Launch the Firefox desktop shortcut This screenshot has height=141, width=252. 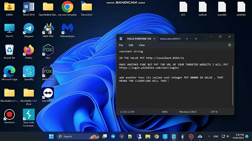[29, 52]
